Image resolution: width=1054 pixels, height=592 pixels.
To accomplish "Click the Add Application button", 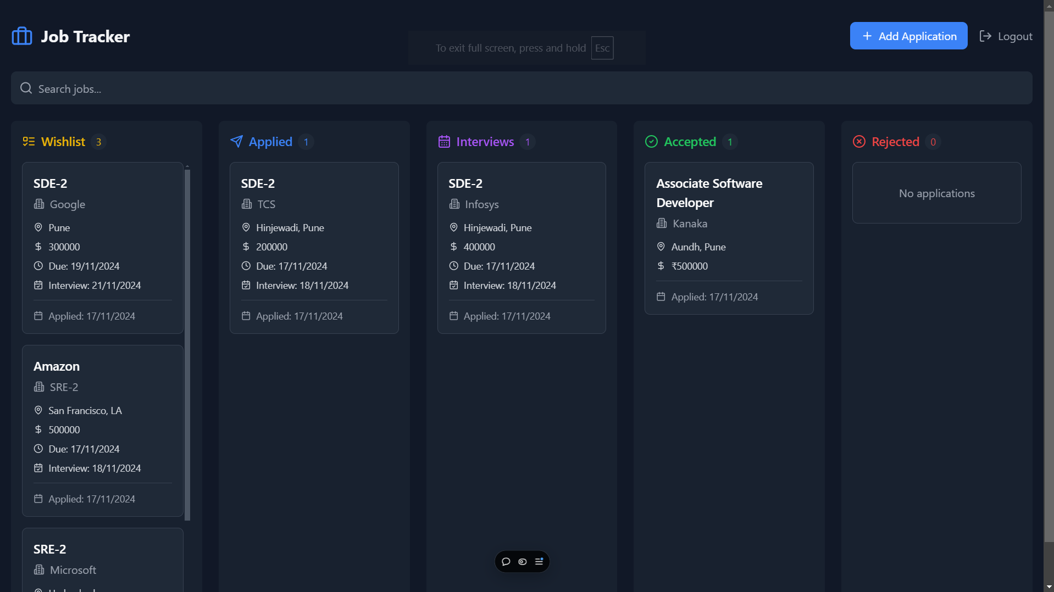I will [x=908, y=36].
